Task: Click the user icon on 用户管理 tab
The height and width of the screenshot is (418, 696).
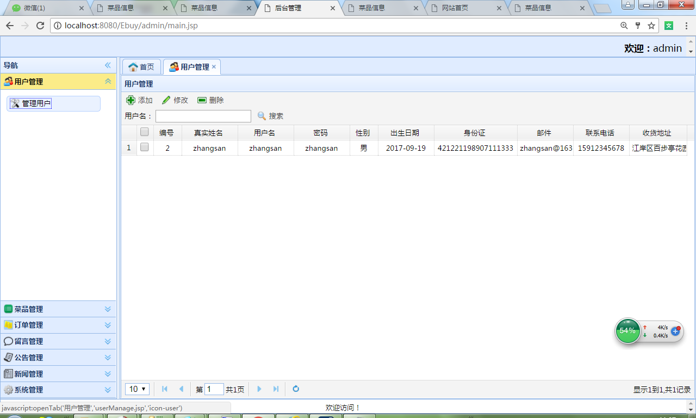Action: 174,67
